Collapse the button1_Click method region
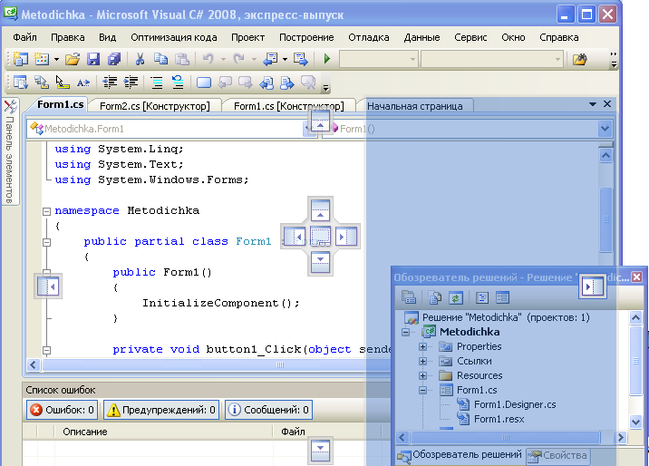The image size is (649, 466). [x=47, y=350]
